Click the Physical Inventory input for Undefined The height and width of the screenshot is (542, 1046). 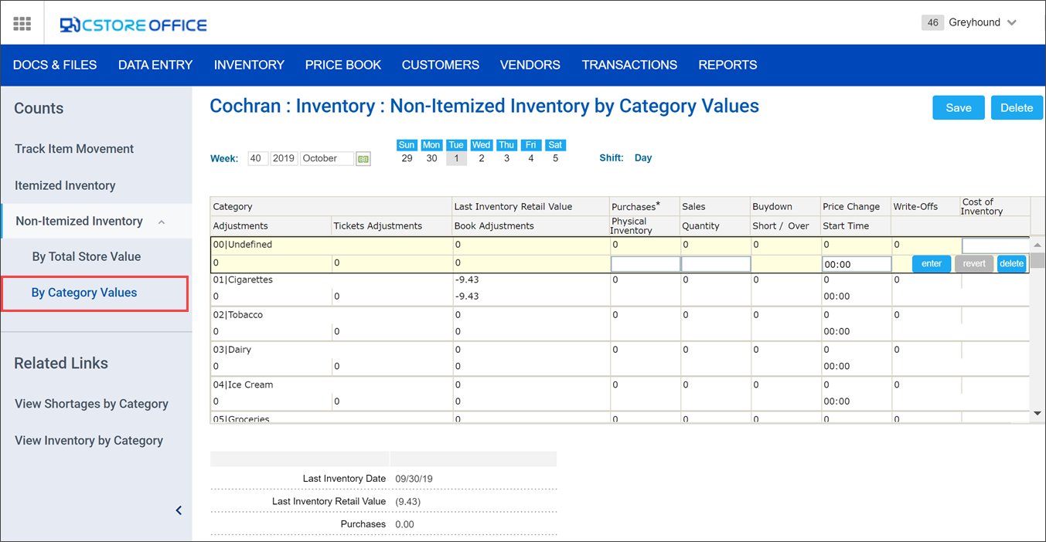pyautogui.click(x=646, y=264)
